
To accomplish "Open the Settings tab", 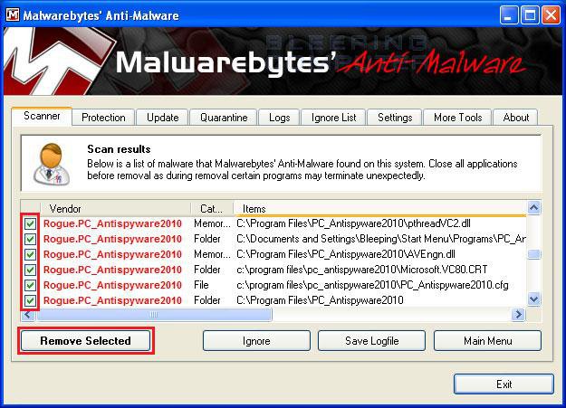I will point(395,118).
